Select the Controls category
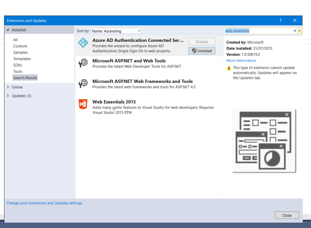The image size is (311, 228). click(x=20, y=46)
